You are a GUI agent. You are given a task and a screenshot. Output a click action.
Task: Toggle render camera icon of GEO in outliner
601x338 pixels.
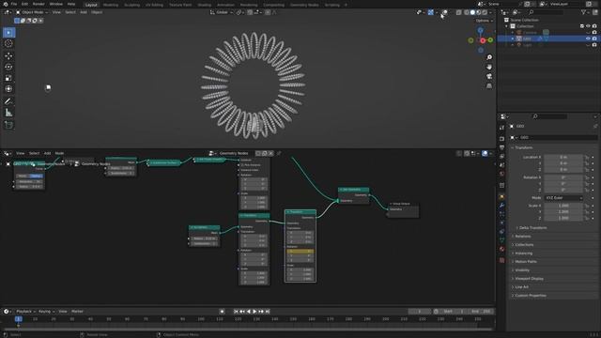pyautogui.click(x=594, y=38)
